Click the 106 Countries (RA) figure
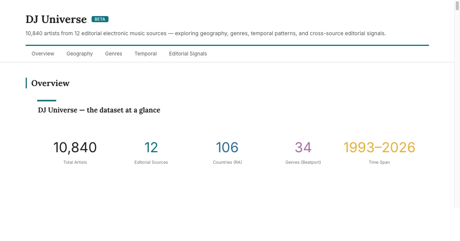 [x=227, y=147]
